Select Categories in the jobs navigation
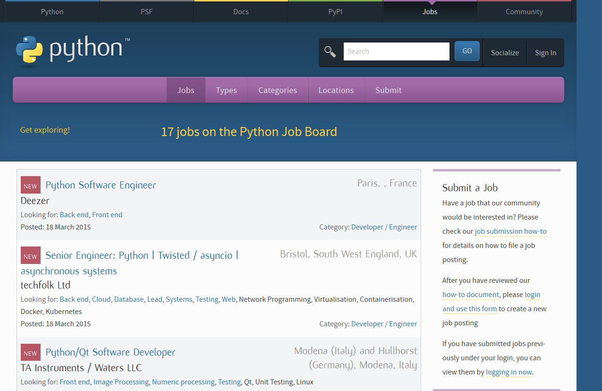This screenshot has width=602, height=391. pyautogui.click(x=278, y=90)
